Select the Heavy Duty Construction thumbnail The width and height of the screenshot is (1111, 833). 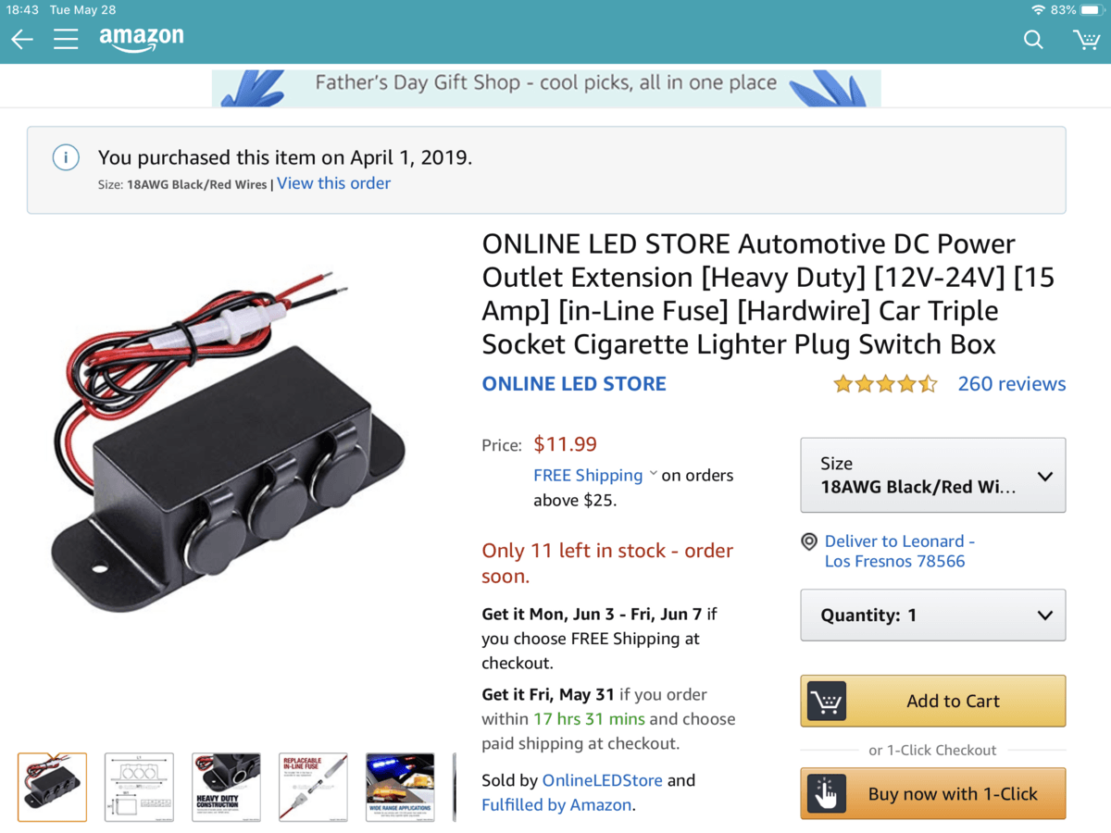[226, 787]
